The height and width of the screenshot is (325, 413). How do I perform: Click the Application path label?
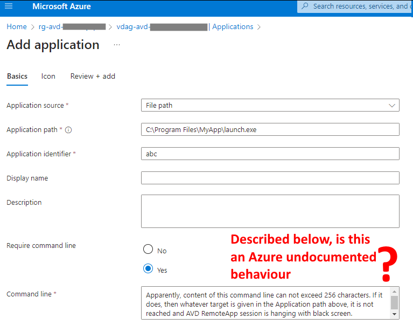[32, 130]
